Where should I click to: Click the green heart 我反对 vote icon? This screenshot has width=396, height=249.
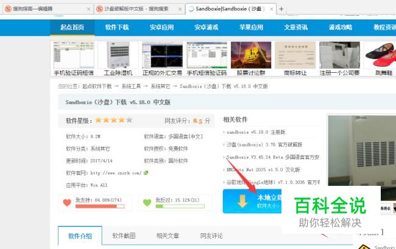(147, 203)
